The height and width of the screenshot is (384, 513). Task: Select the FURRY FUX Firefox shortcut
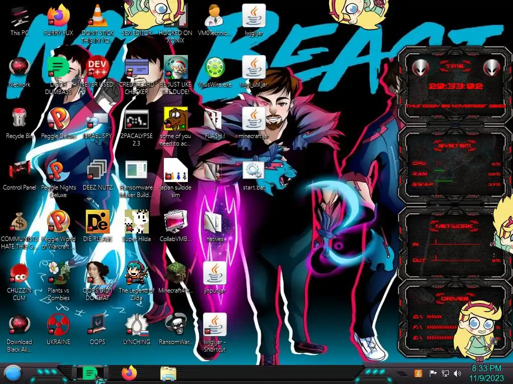(x=59, y=15)
